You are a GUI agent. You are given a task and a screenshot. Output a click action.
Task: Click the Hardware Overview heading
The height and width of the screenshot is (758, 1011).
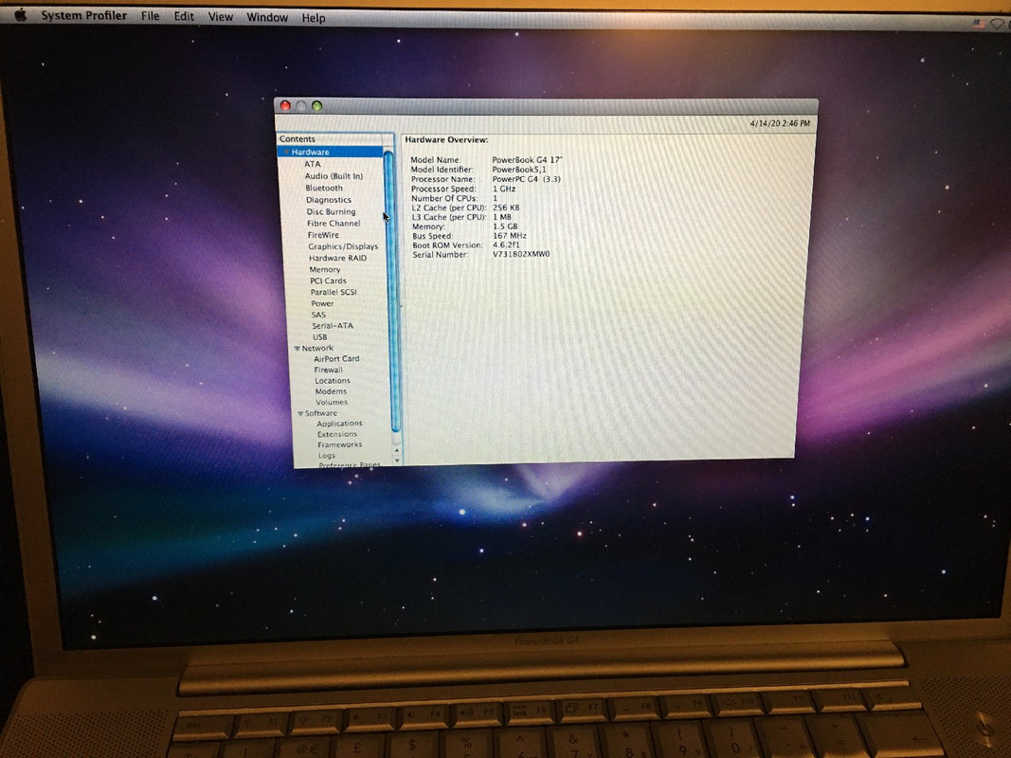coord(446,140)
